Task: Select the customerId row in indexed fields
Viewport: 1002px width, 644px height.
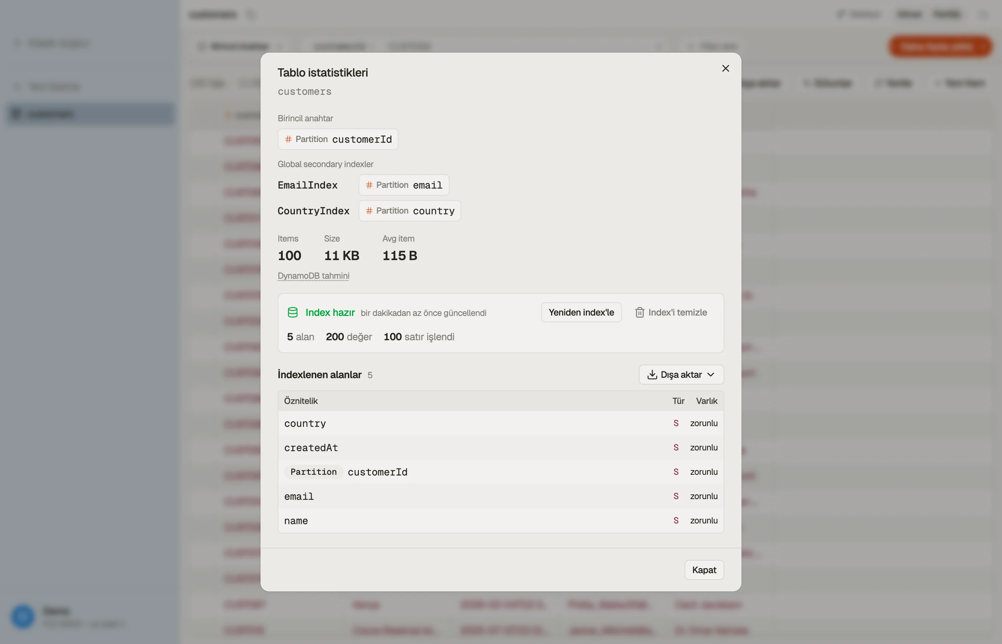Action: tap(501, 472)
